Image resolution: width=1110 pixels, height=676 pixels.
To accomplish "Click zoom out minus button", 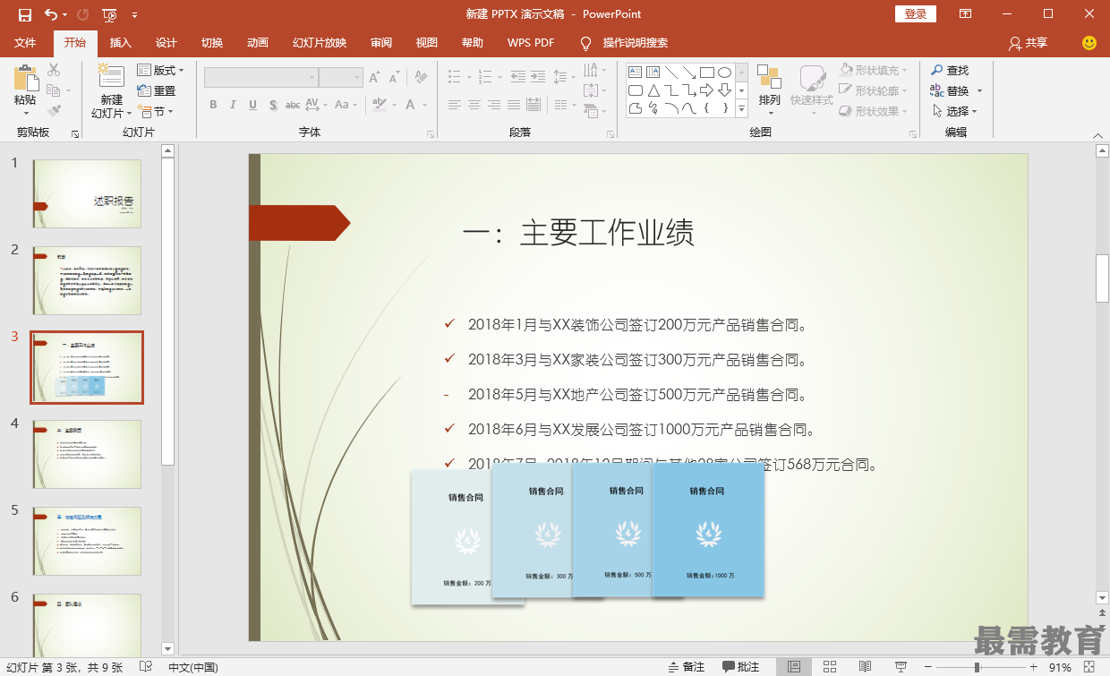I will 929,667.
